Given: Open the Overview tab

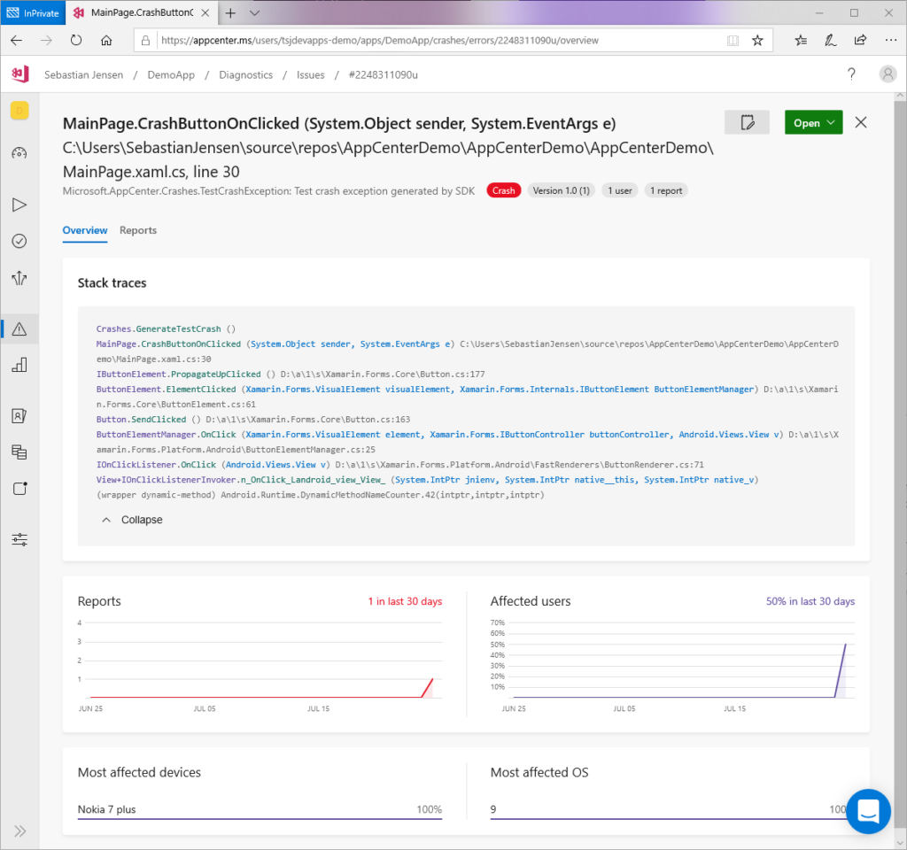Looking at the screenshot, I should [x=85, y=230].
